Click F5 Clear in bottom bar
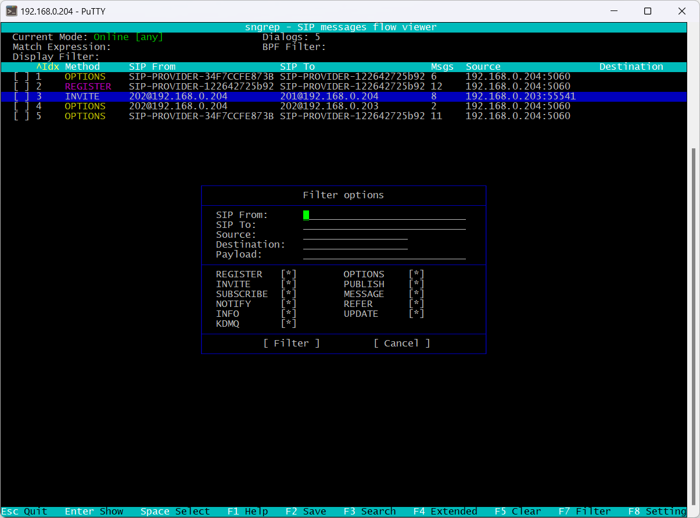 tap(518, 512)
